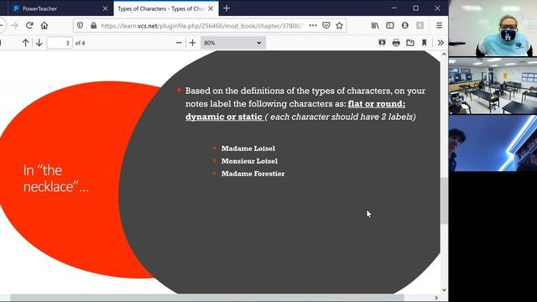Click the page number input field
537x302 pixels.
(60, 43)
